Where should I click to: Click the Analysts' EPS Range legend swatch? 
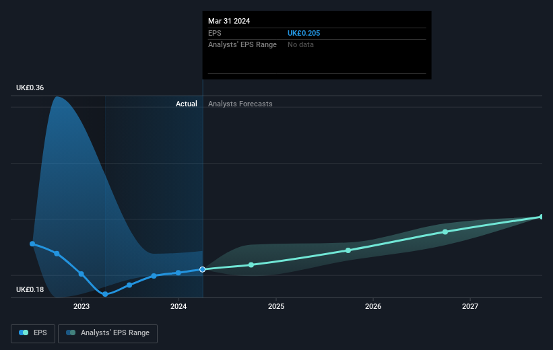tap(71, 332)
